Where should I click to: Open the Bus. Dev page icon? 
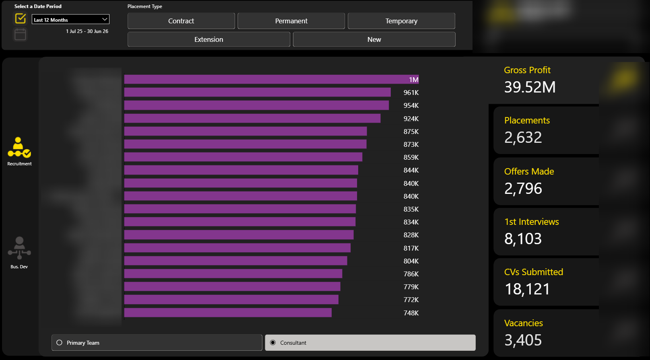click(19, 248)
